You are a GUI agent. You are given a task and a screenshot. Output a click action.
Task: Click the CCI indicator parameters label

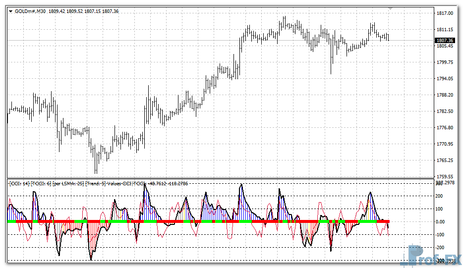coord(74,183)
